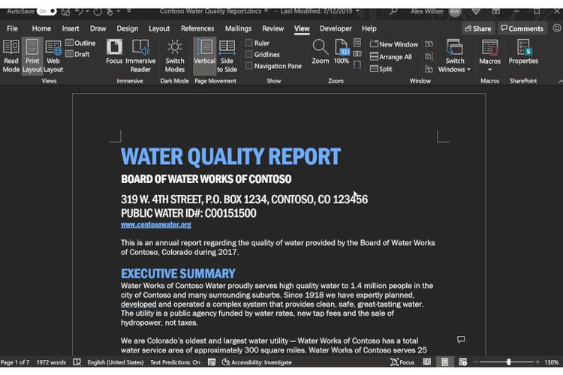This screenshot has height=375, width=563.
Task: Click Print Layout icon in status bar
Action: 444,362
